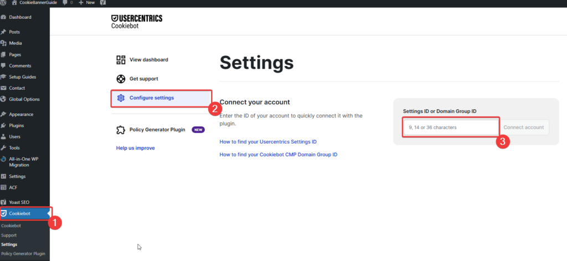The image size is (567, 261).
Task: Open the Cookiebot submenu entry
Action: (x=11, y=226)
